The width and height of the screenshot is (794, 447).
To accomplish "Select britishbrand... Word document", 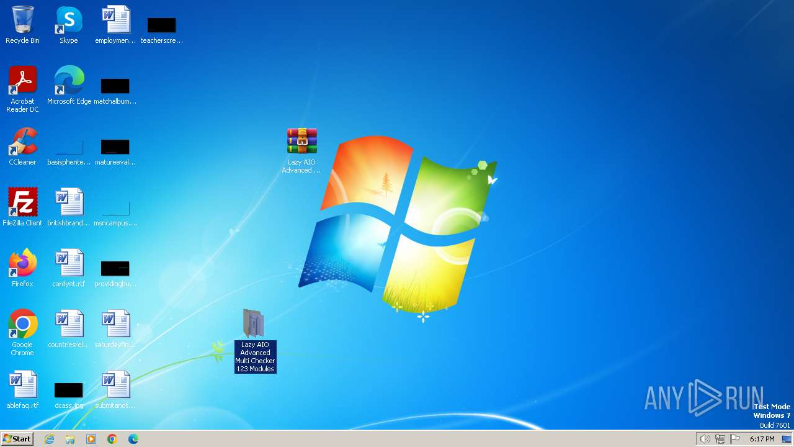I will tap(69, 207).
